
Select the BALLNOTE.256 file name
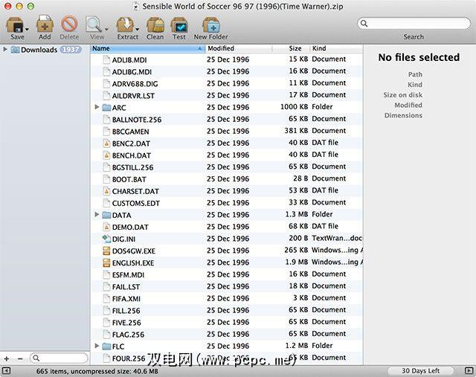click(137, 120)
